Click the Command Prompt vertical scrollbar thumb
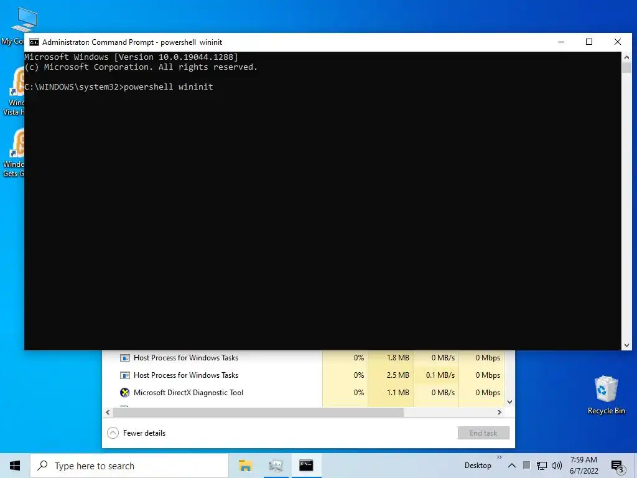Screen dimensions: 637x478 coord(626,67)
